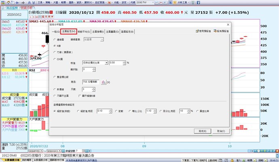Click the product picker icon beside TSE 加權指數

pos(104,82)
